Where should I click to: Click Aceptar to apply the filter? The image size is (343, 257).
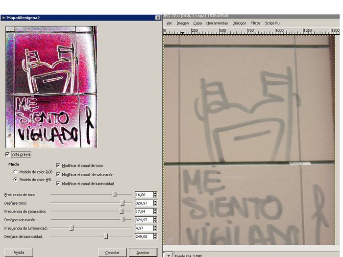[x=143, y=253]
